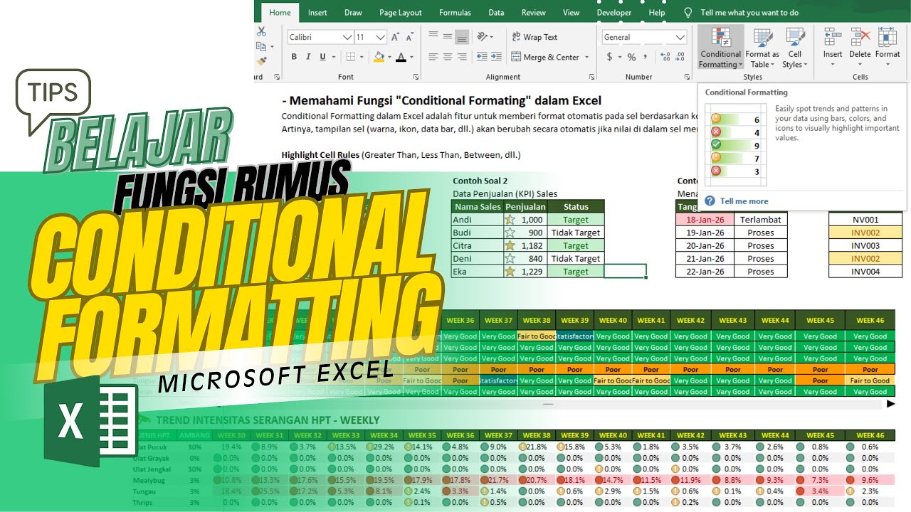Toggle Bottom Align
Viewport: 911px width, 512px height.
coord(463,37)
